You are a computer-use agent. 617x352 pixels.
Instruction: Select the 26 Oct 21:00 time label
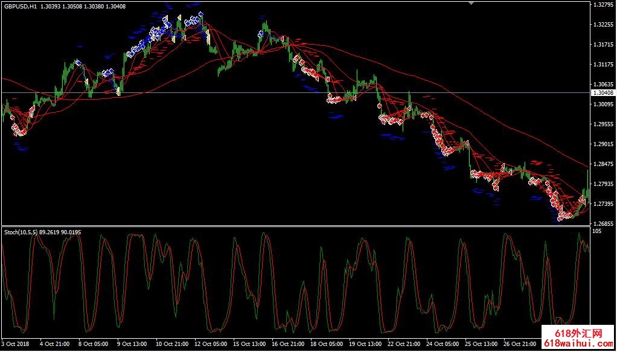point(519,344)
